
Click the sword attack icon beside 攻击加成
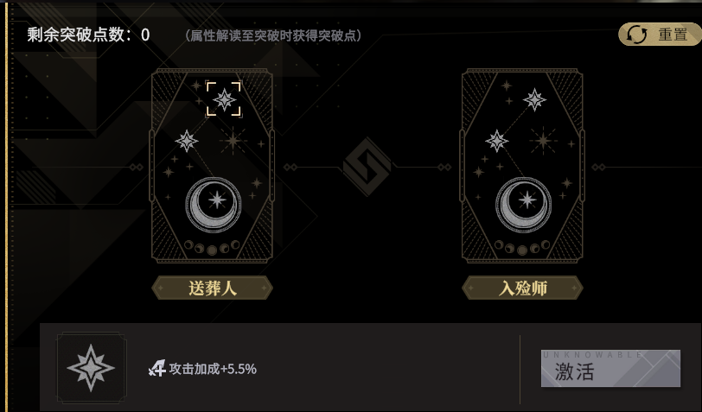click(157, 369)
